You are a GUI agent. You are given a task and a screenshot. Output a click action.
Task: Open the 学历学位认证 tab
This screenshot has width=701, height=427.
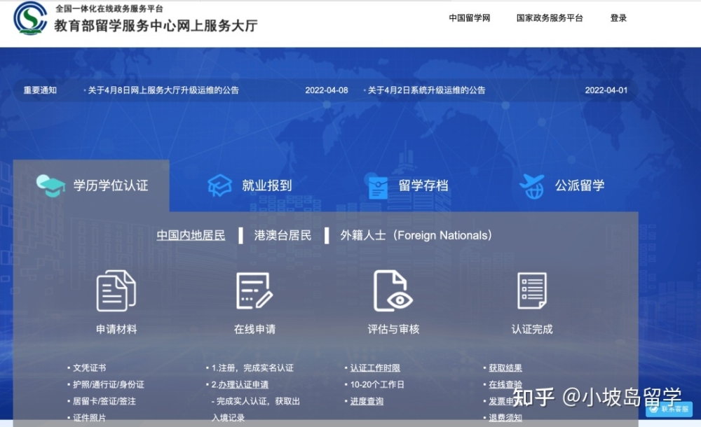91,185
